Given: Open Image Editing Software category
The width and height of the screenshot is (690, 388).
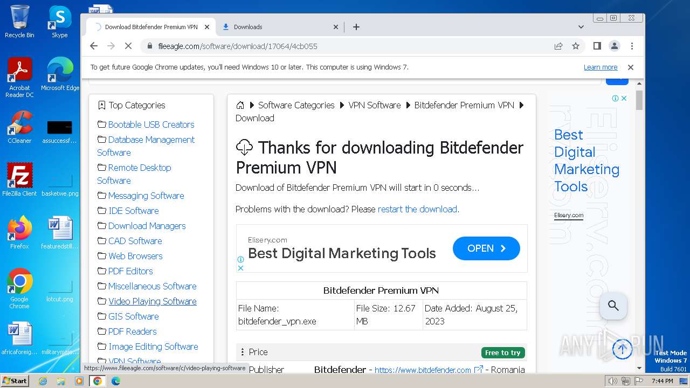Looking at the screenshot, I should (154, 347).
